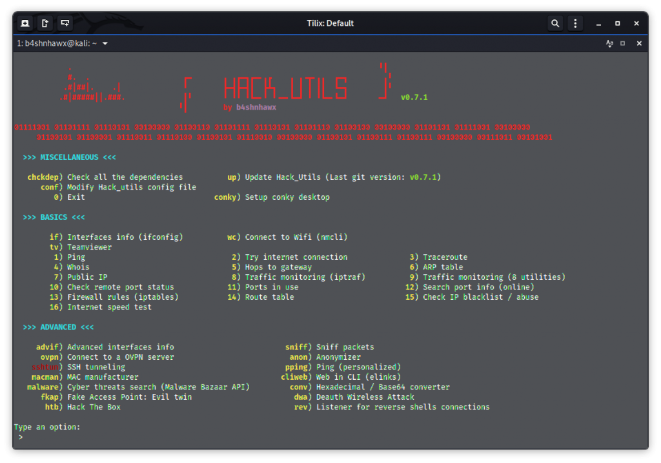Click the '6) ARP table' option
The width and height of the screenshot is (661, 463).
point(436,267)
